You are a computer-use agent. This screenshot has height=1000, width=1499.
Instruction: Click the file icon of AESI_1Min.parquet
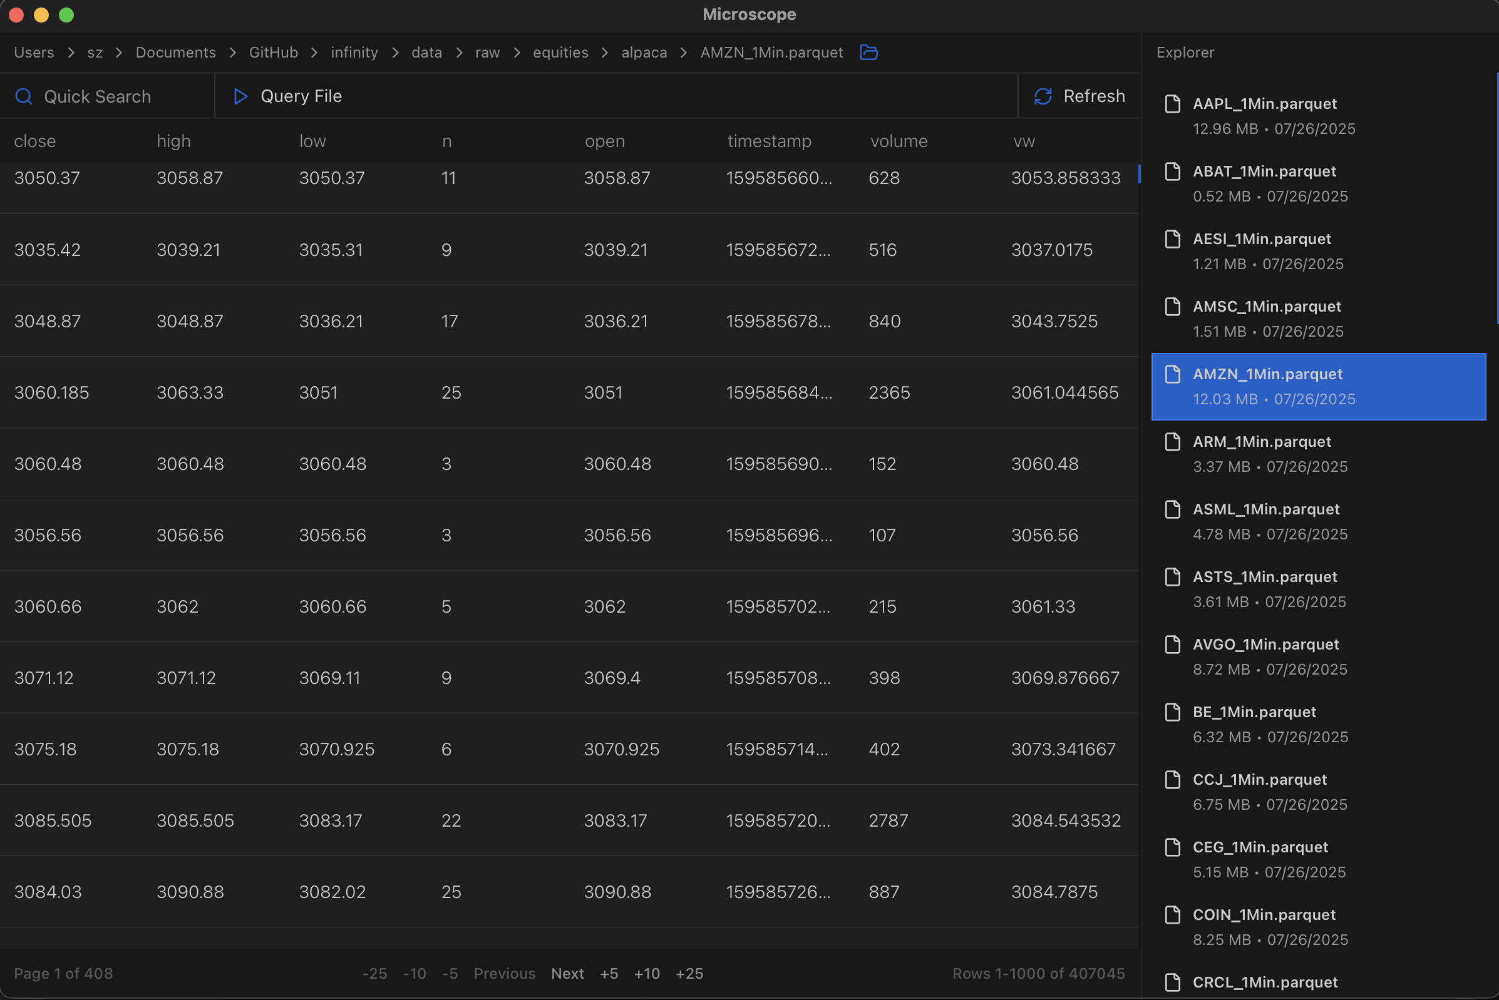click(1172, 238)
